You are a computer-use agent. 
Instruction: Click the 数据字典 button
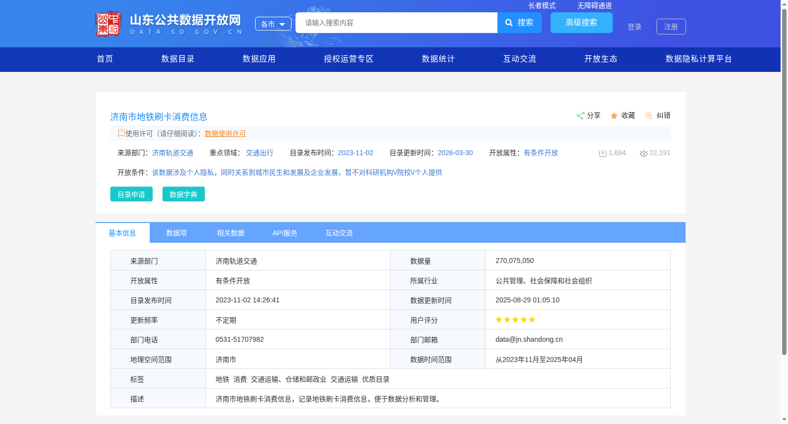coord(184,194)
